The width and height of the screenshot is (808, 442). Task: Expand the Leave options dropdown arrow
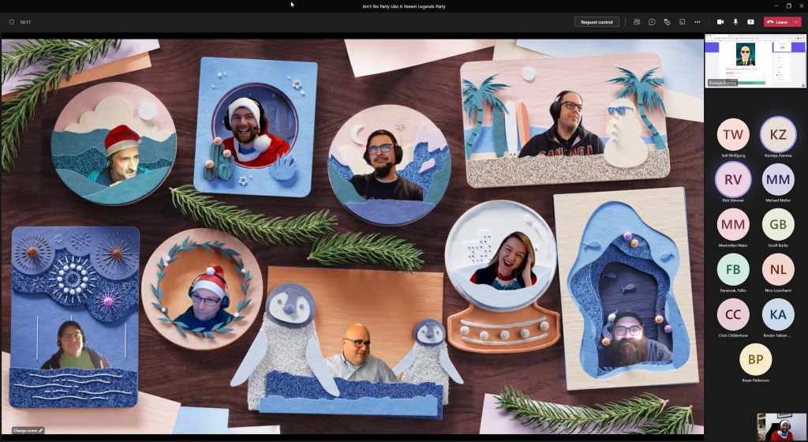coord(797,22)
